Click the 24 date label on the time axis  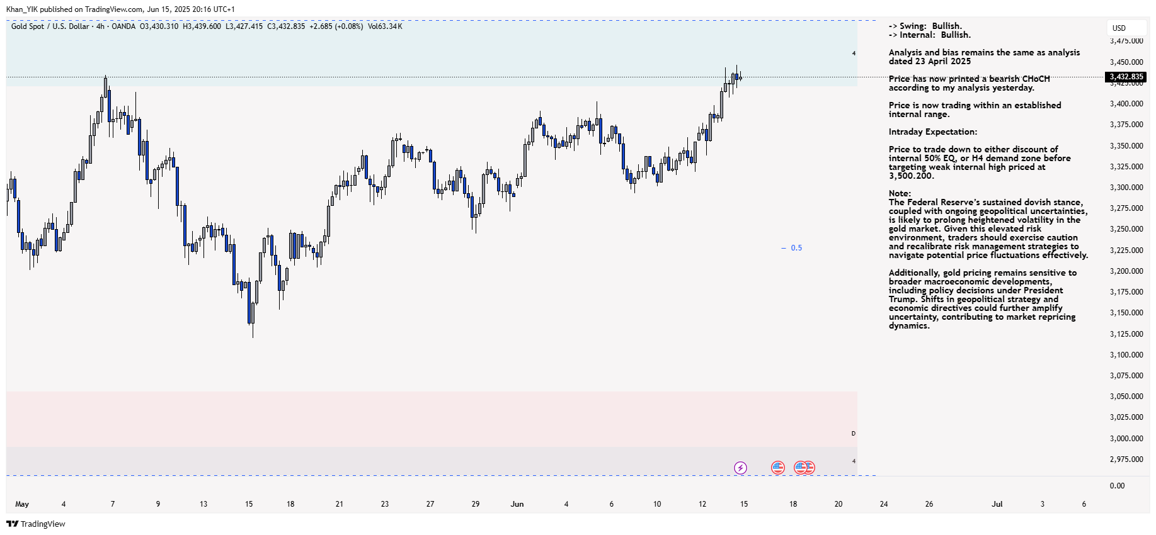[884, 504]
